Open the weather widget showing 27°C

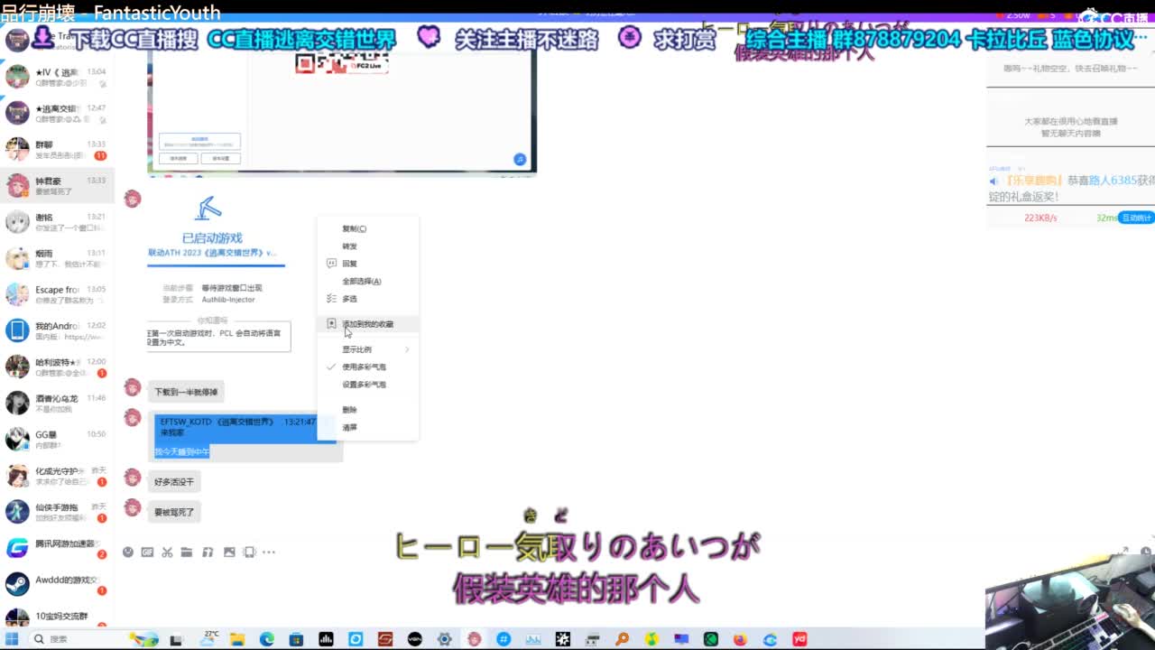coord(209,638)
